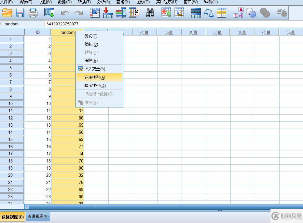Click the Go to variable icon with red arrow
Image resolution: width=303 pixels, height=223 pixels.
(x=108, y=13)
